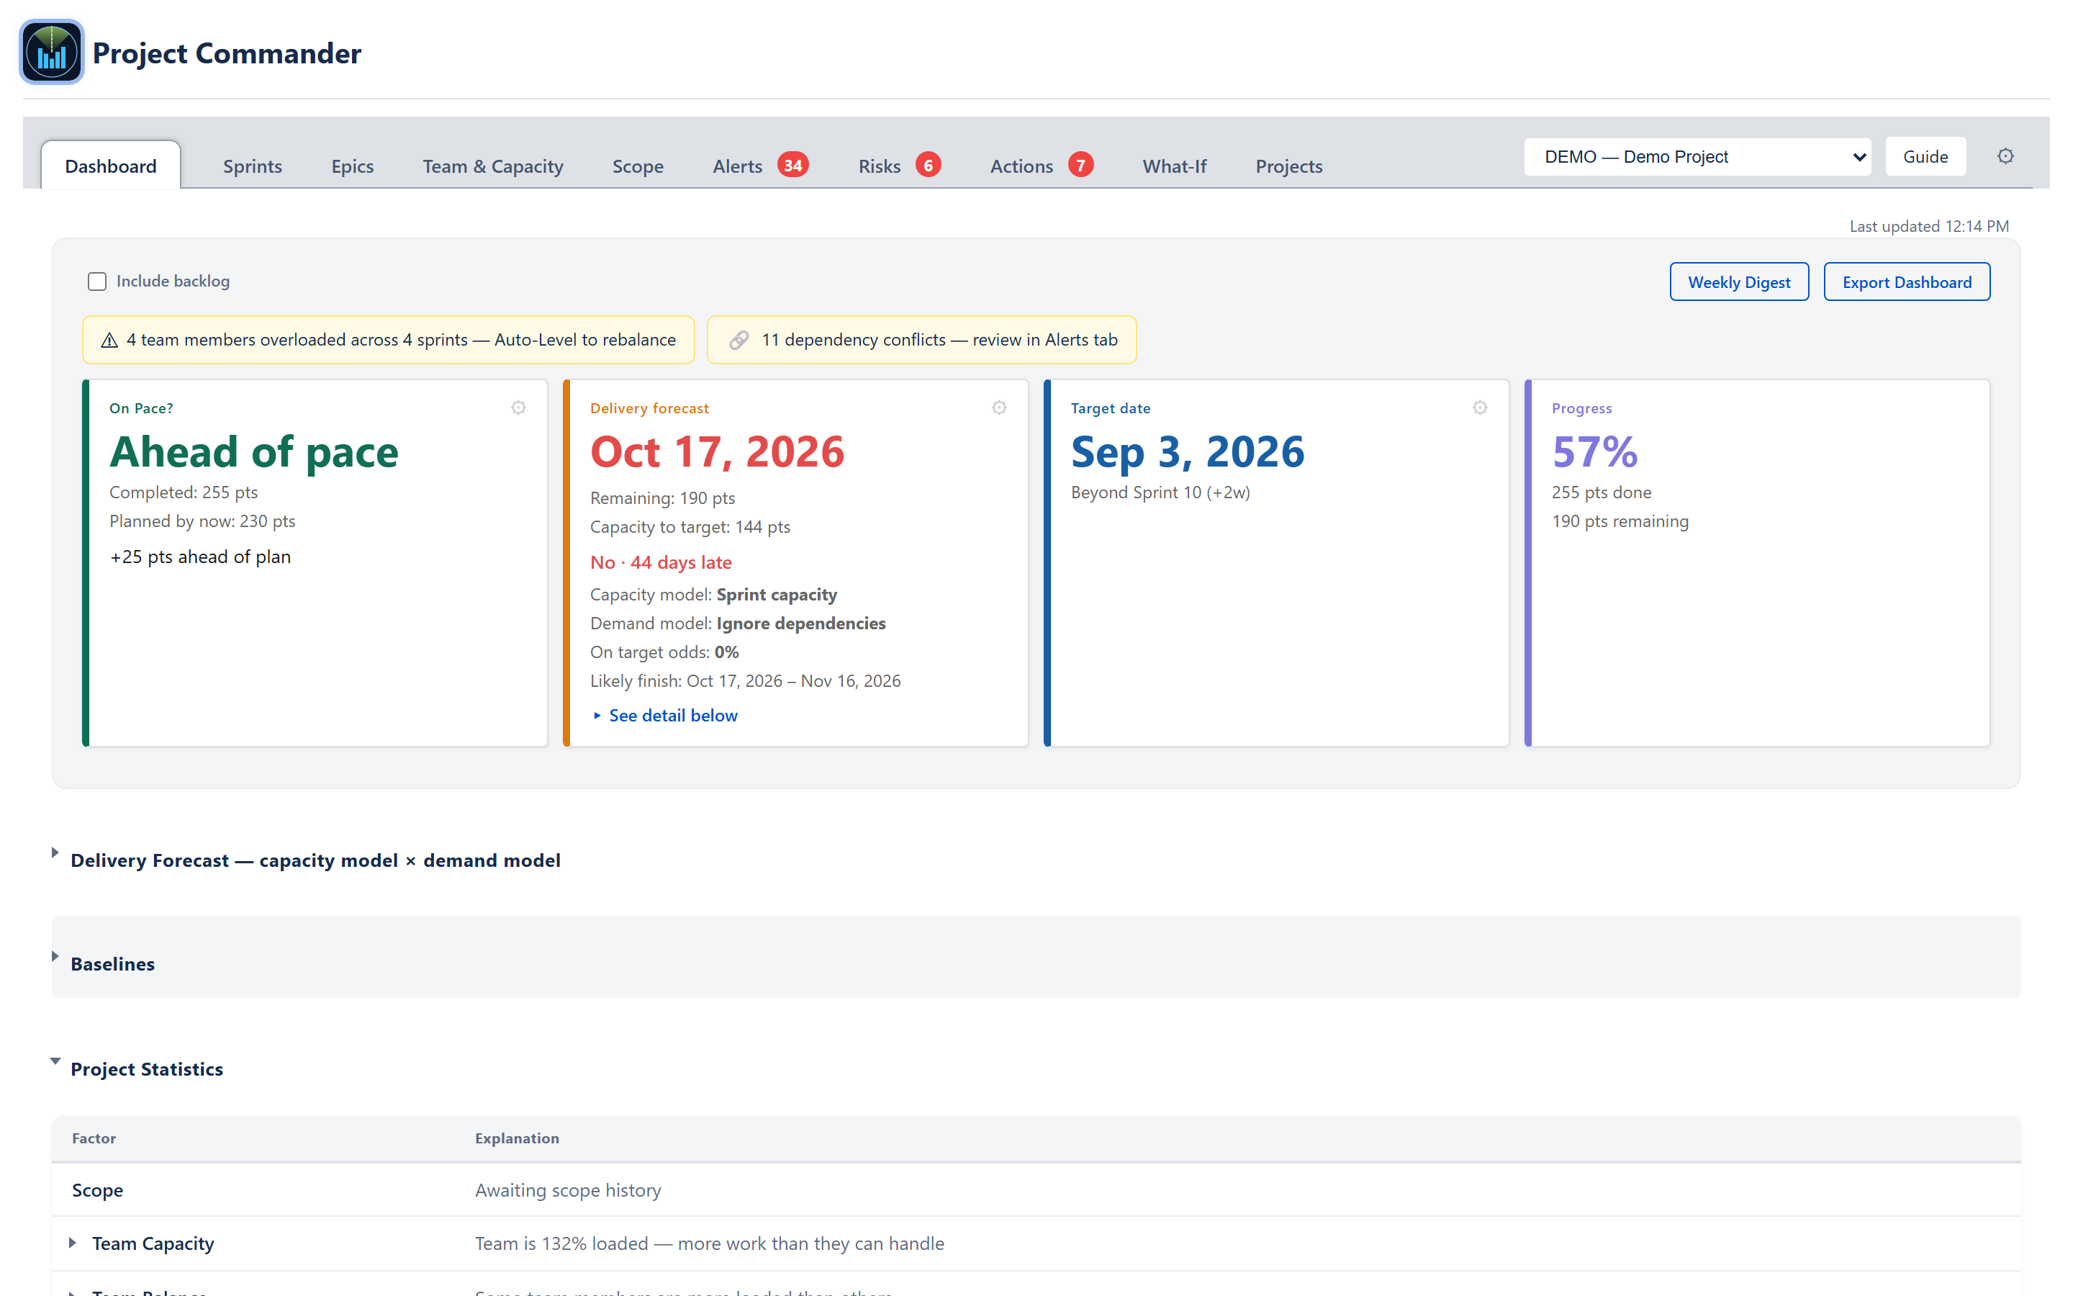Switch to the Dashboard tab
The width and height of the screenshot is (2073, 1296).
111,166
